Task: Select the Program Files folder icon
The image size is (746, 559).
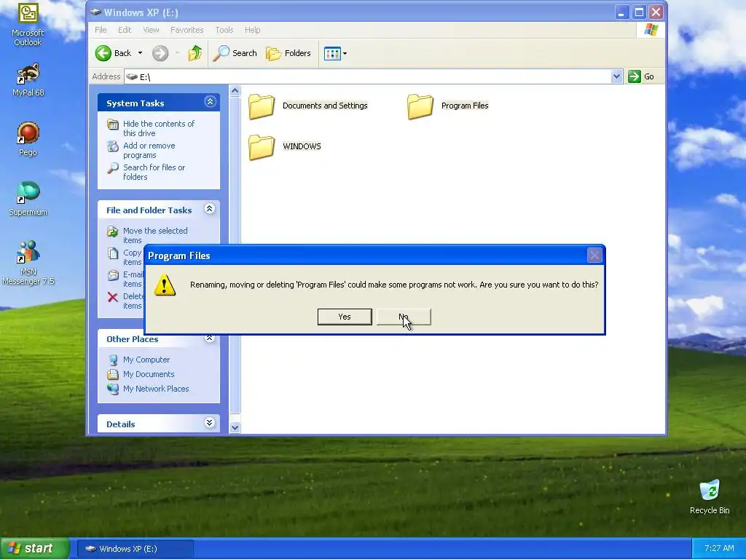Action: (x=420, y=106)
